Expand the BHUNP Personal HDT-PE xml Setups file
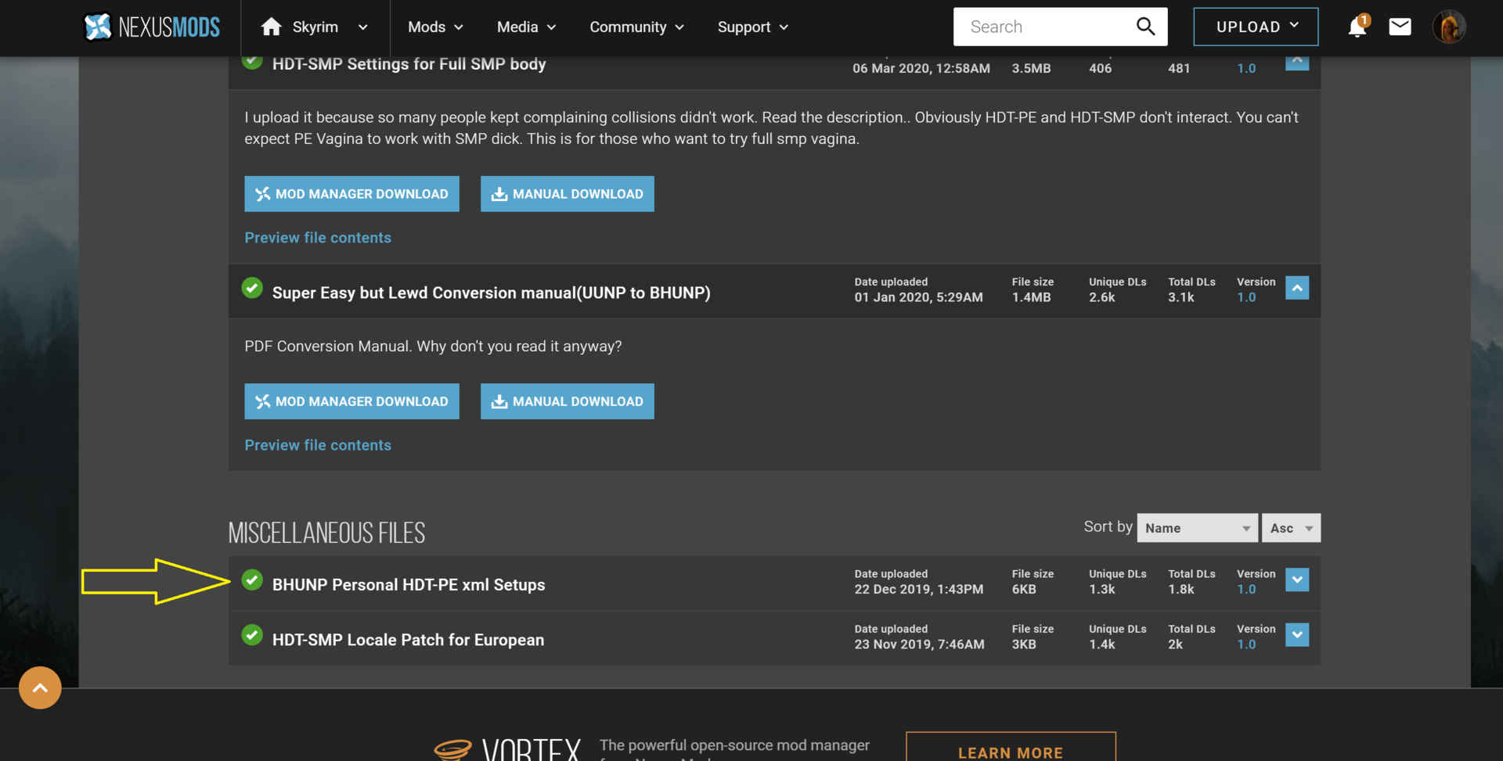Screen dimensions: 1503x761 click(1297, 580)
